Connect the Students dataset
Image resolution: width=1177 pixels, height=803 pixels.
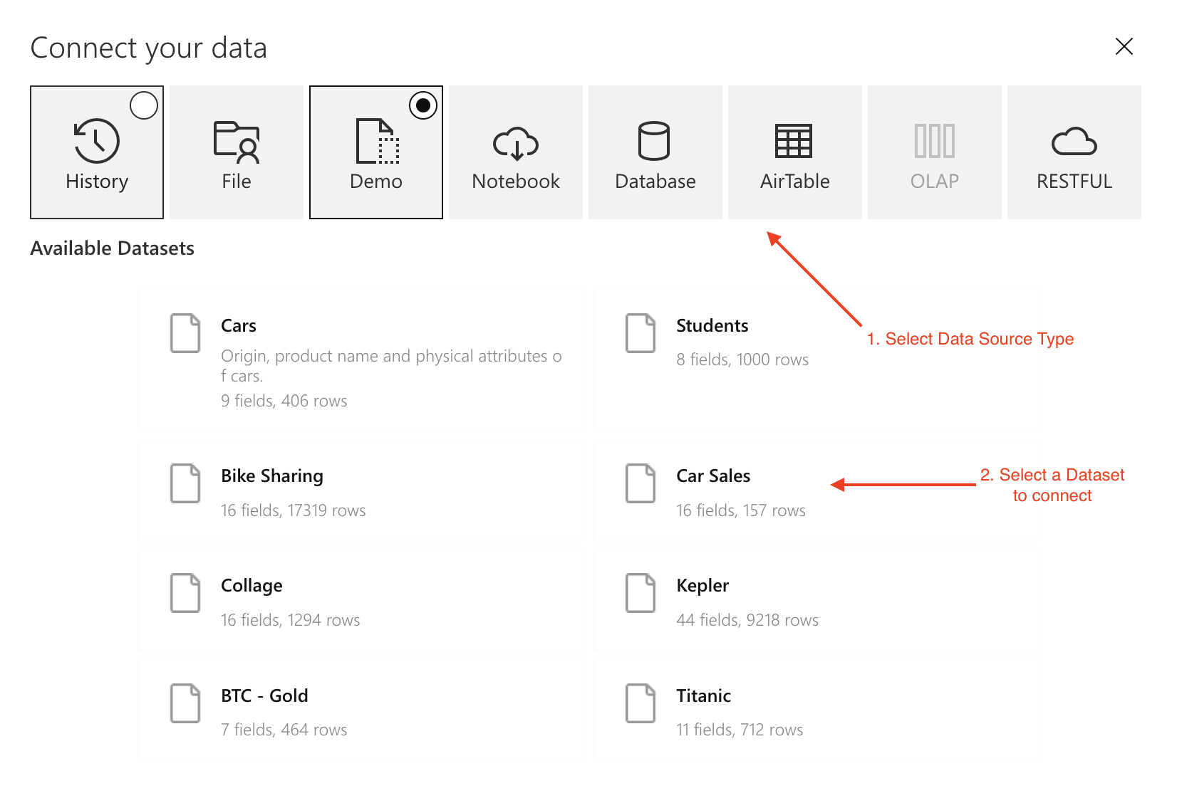point(815,360)
